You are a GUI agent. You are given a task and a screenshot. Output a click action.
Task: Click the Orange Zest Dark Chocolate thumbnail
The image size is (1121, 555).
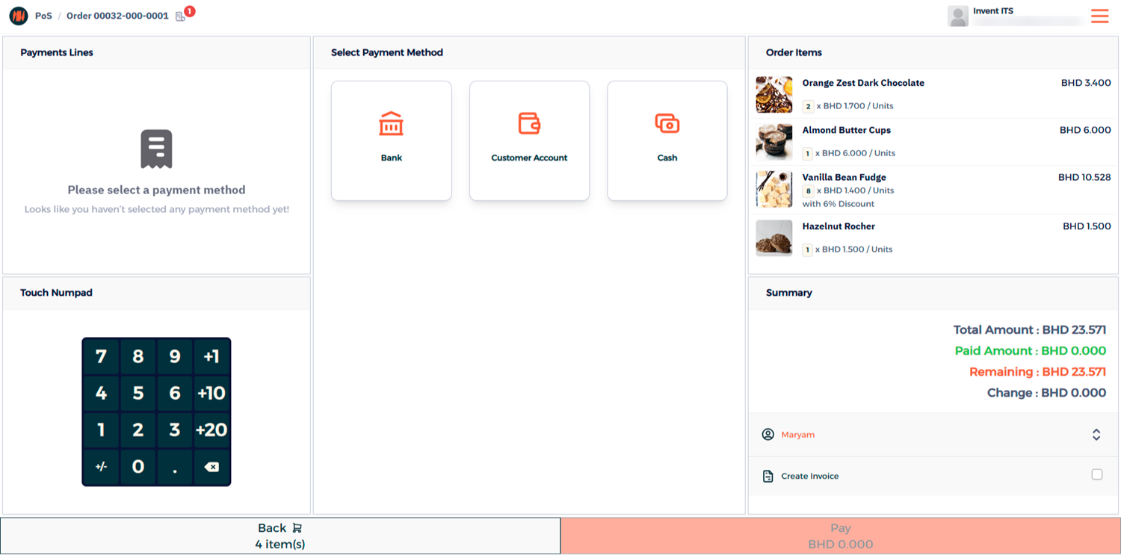point(773,94)
